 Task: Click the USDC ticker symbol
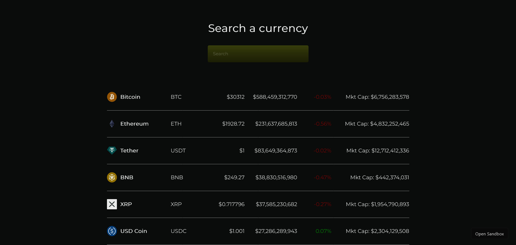tap(178, 231)
